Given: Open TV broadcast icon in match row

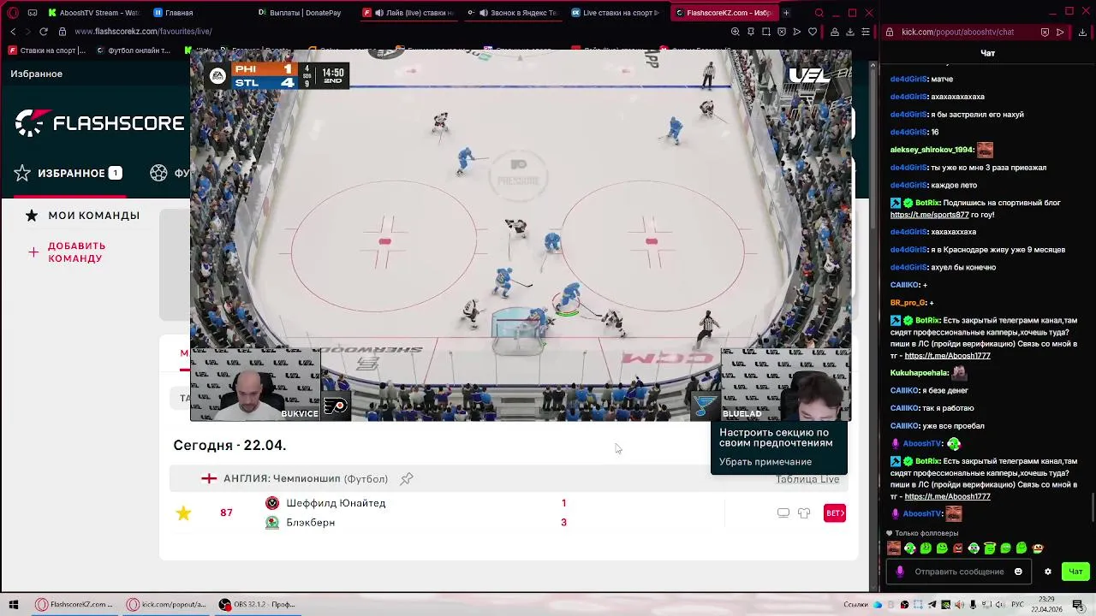Looking at the screenshot, I should coord(783,513).
